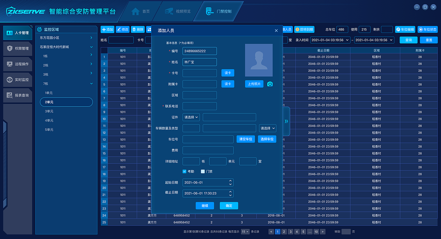Screen dimensions: 441x239
Task: Click the 远程操作 monitor icon
Action: pos(10,64)
